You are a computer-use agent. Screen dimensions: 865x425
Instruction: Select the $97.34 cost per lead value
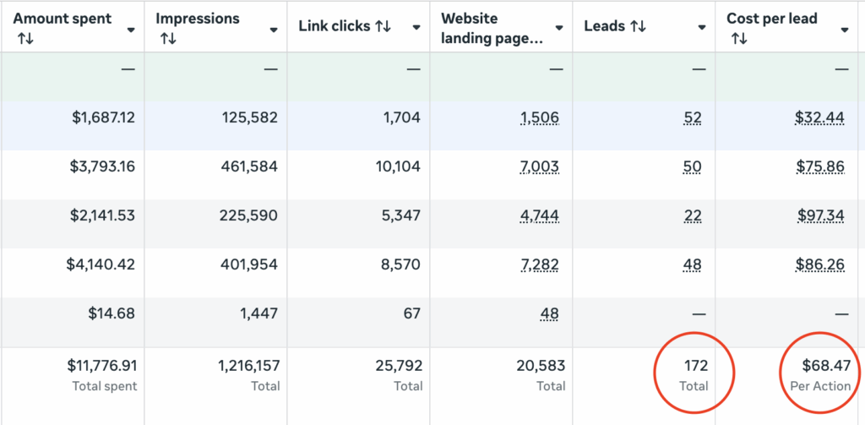pos(819,216)
